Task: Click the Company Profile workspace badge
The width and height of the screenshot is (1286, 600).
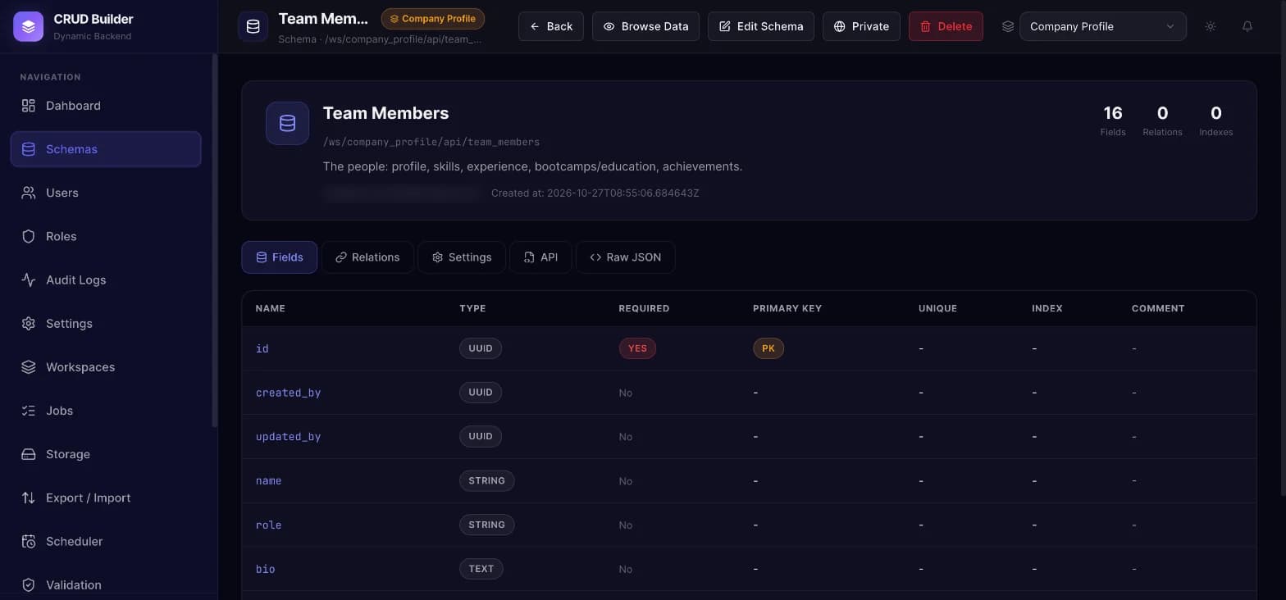Action: coord(433,19)
